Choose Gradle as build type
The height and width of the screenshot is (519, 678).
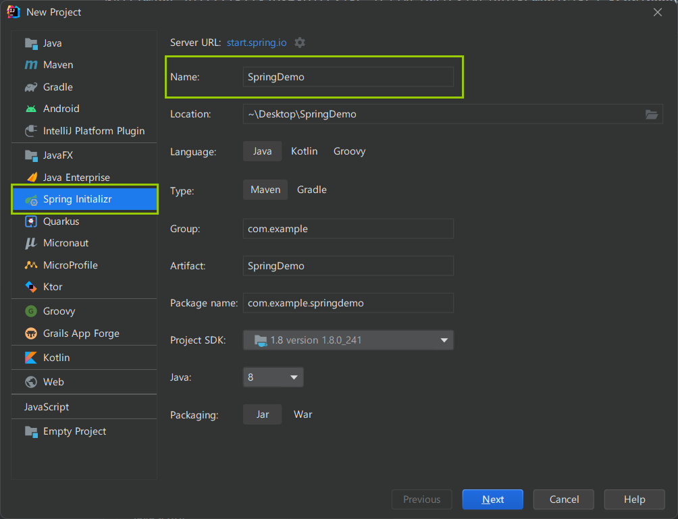pos(312,190)
